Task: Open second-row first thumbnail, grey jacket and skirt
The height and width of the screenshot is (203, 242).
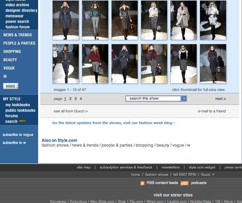Action: (x=66, y=64)
